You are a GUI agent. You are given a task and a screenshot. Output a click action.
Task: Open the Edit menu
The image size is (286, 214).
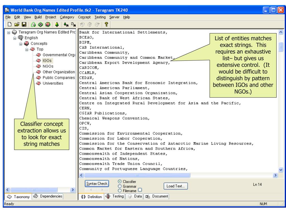[17, 17]
